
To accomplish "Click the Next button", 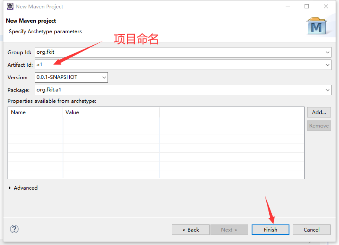I will click(229, 229).
